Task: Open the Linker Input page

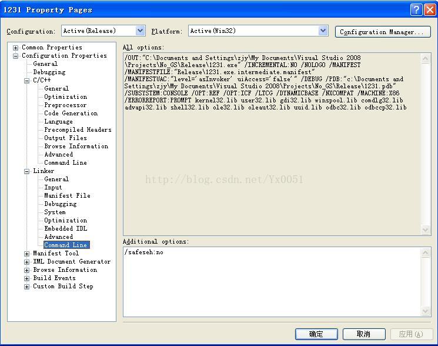Action: (53, 188)
